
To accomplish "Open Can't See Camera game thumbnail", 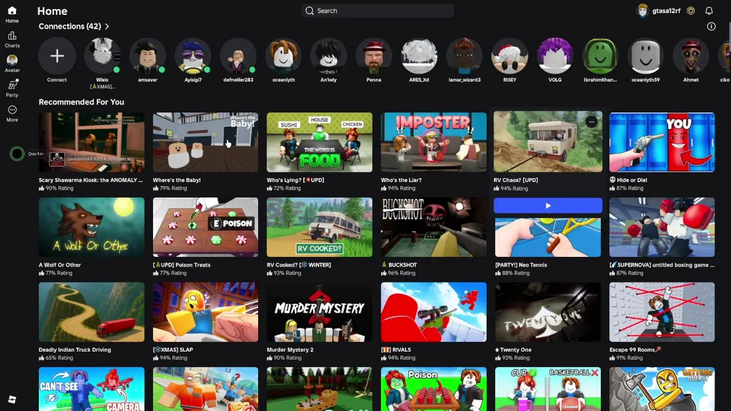I will pos(91,389).
